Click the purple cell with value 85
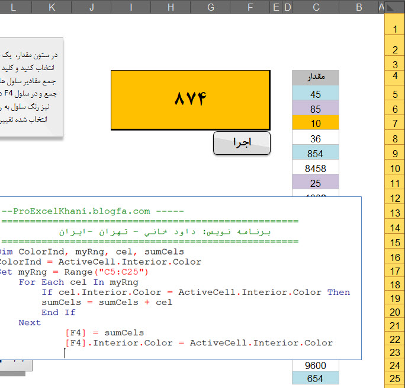This screenshot has height=388, width=405. tap(315, 109)
